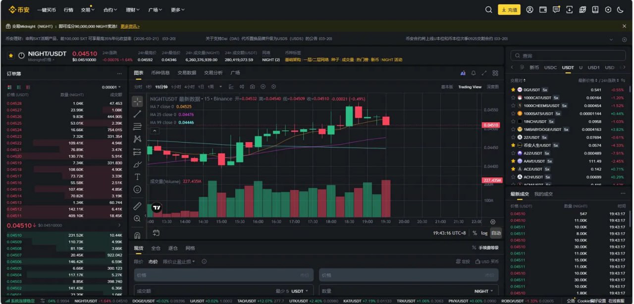Switch to 我的成交 tab
The height and width of the screenshot is (304, 634).
tap(543, 194)
